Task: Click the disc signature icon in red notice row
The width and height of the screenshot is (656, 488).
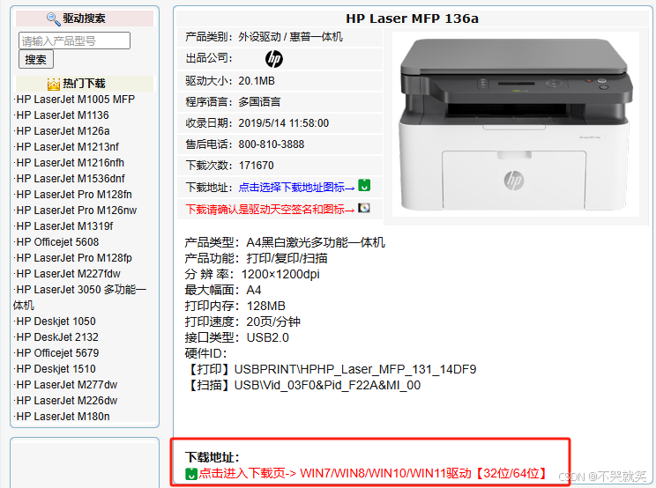Action: [x=364, y=208]
